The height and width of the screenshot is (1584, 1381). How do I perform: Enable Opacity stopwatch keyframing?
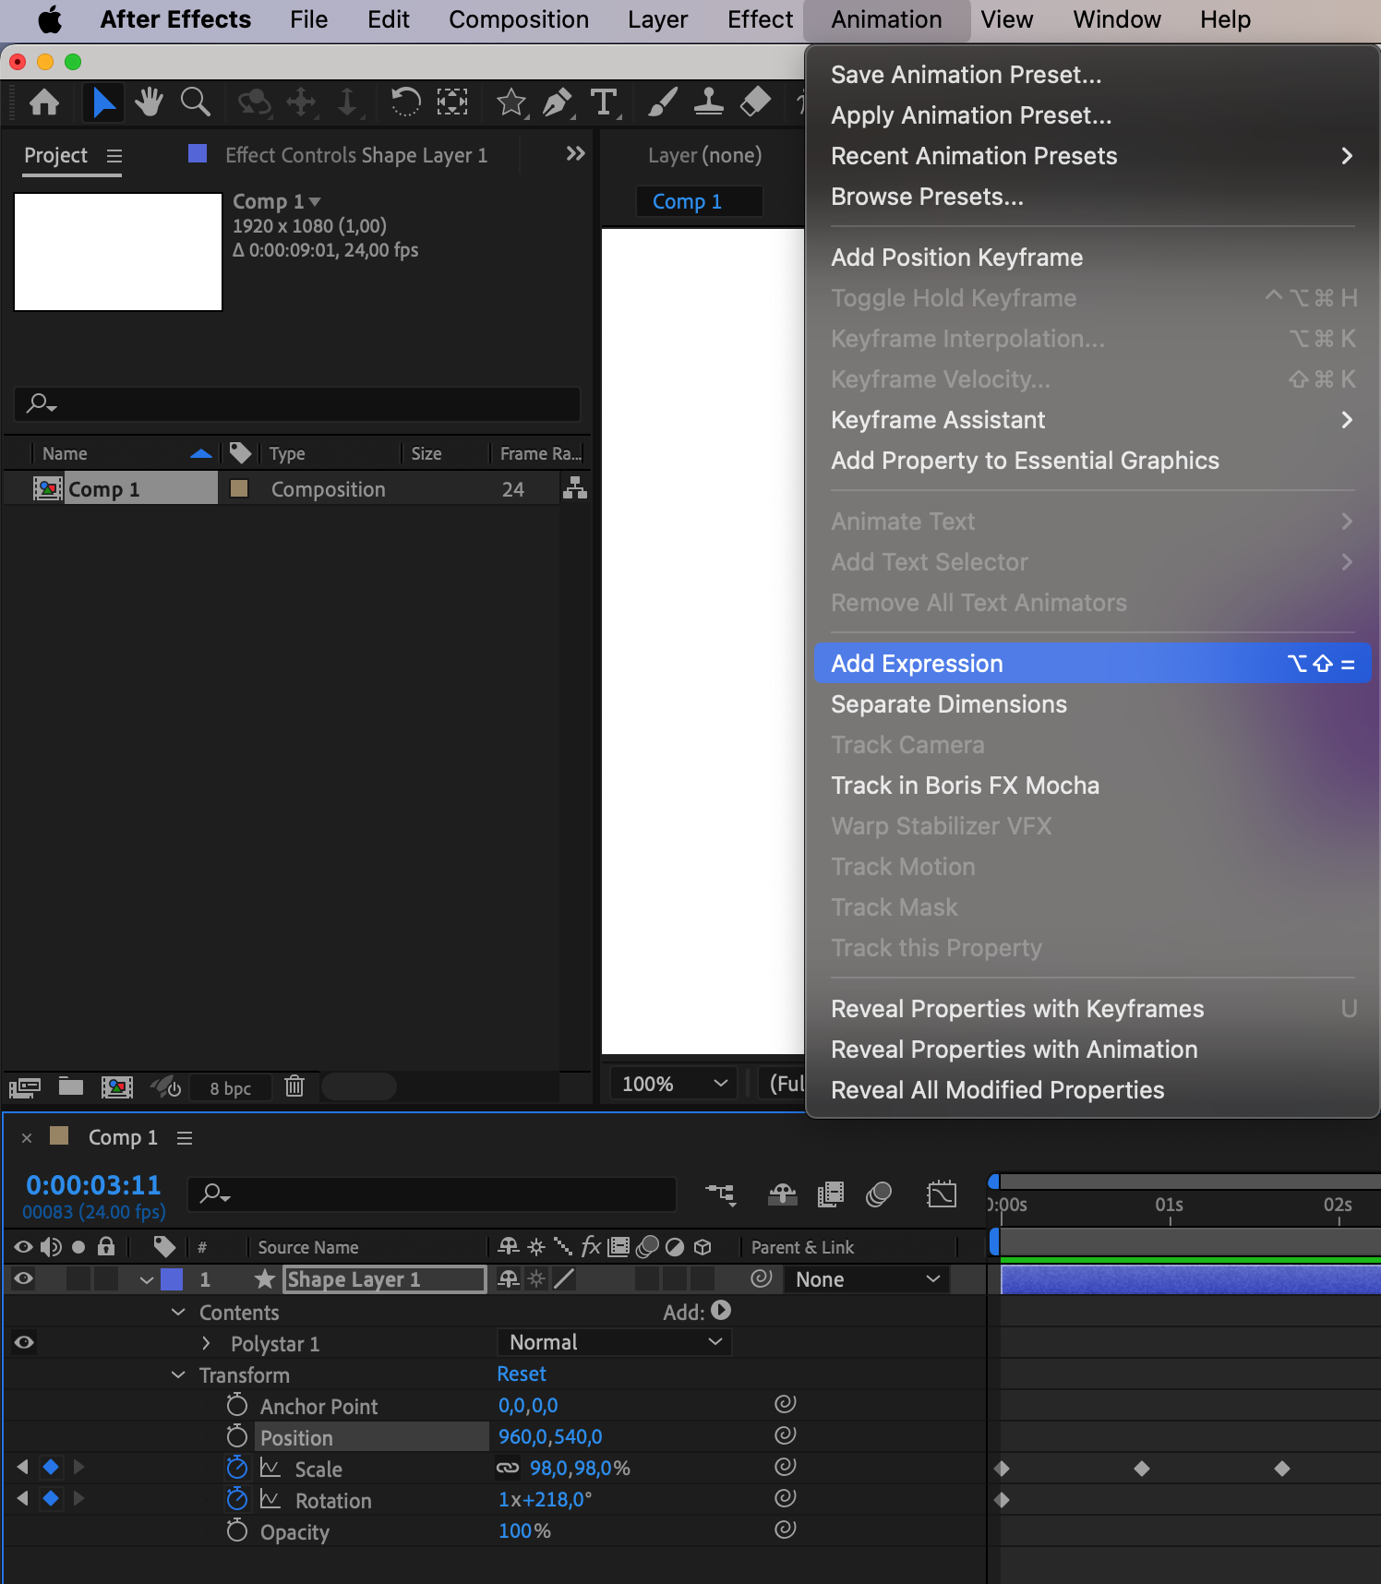pyautogui.click(x=237, y=1530)
